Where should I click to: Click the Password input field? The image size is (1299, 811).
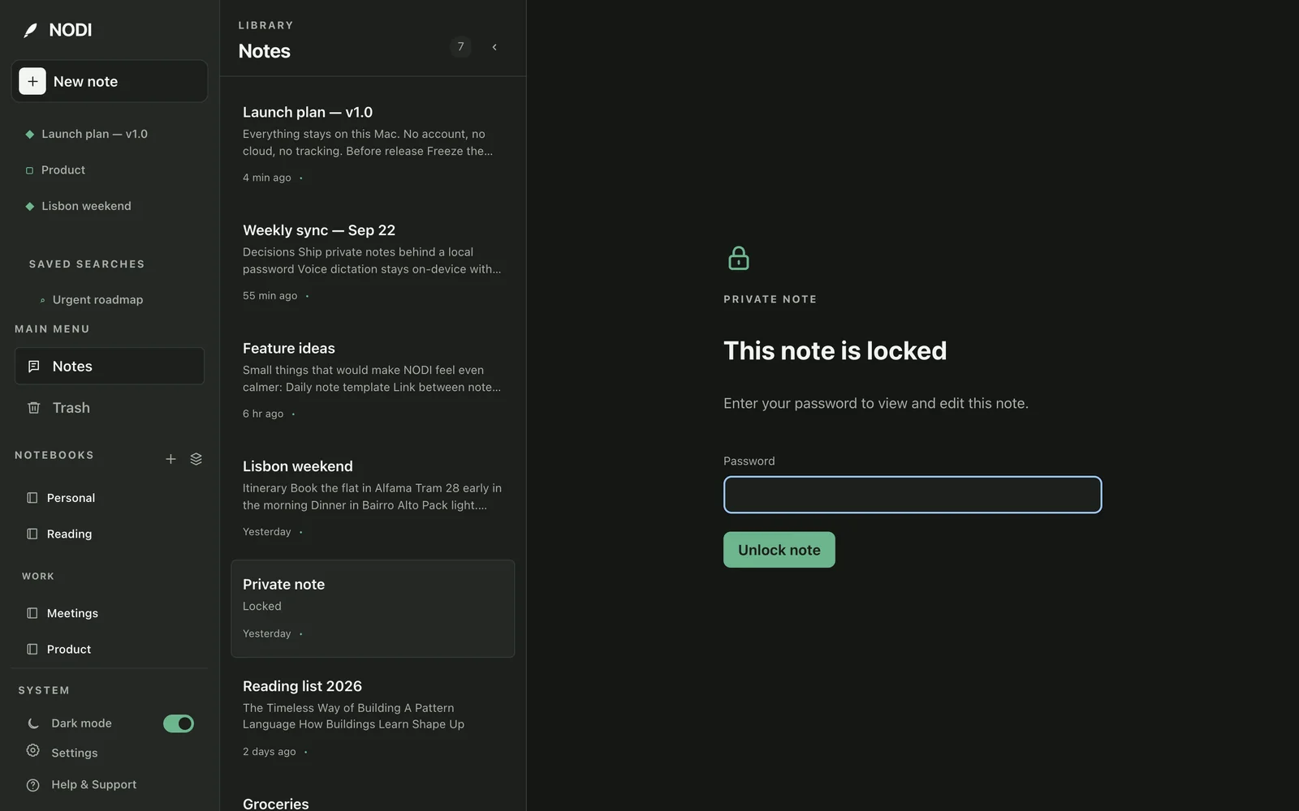[x=913, y=495]
